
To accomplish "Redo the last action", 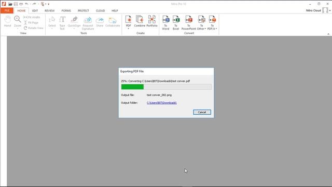I will click(34, 4).
